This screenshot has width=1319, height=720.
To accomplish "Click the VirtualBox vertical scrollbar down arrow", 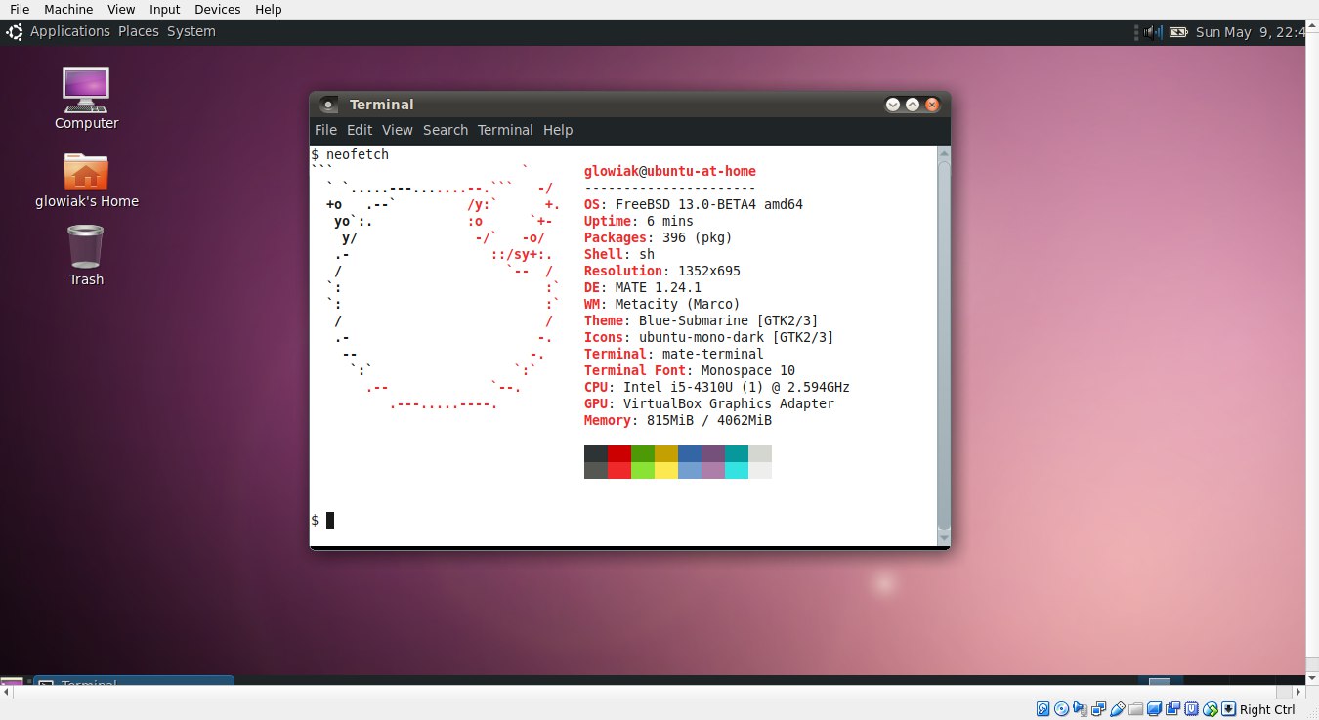I will [1312, 677].
